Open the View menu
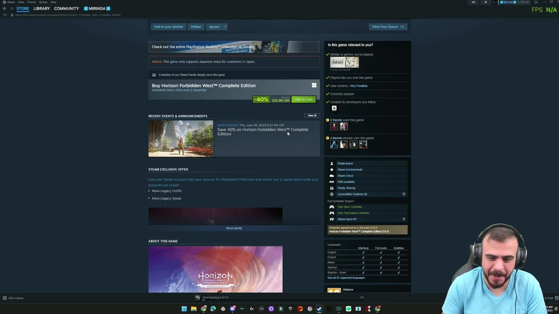Screen dimensions: 559x314 [21, 2]
